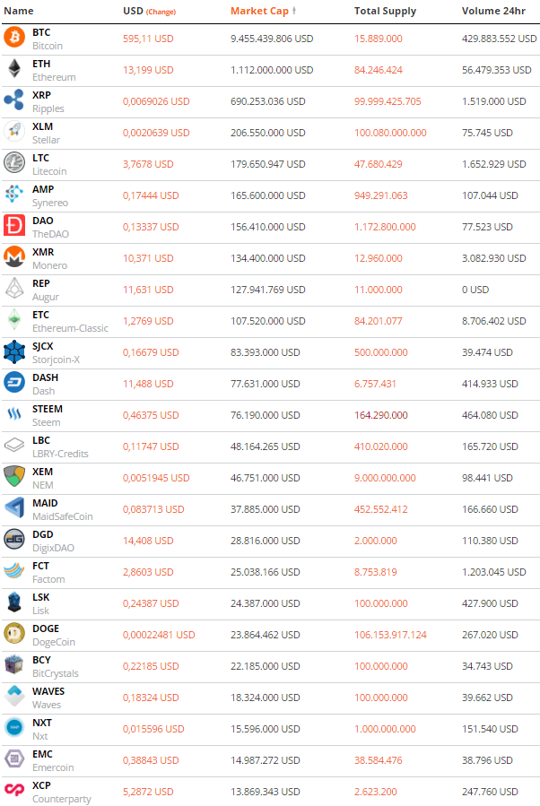Sort by Volume 24hr header
Screen dimensions: 540x806
click(x=493, y=11)
